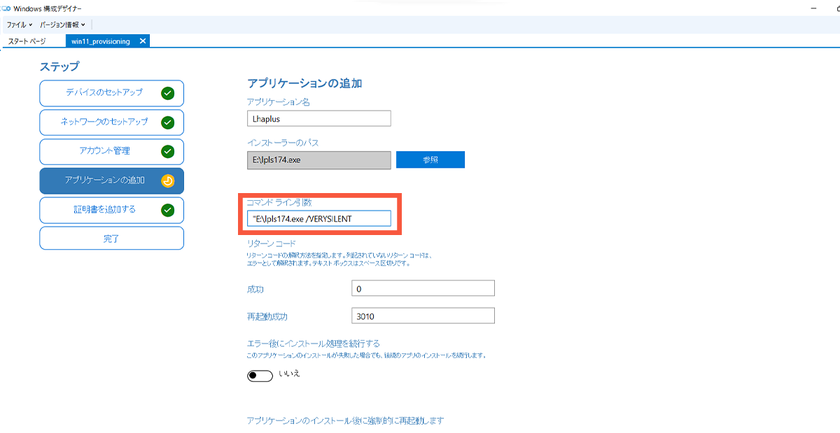Click the 再起動成功 field showing 3010
Viewport: 840px width, 433px height.
(x=423, y=316)
